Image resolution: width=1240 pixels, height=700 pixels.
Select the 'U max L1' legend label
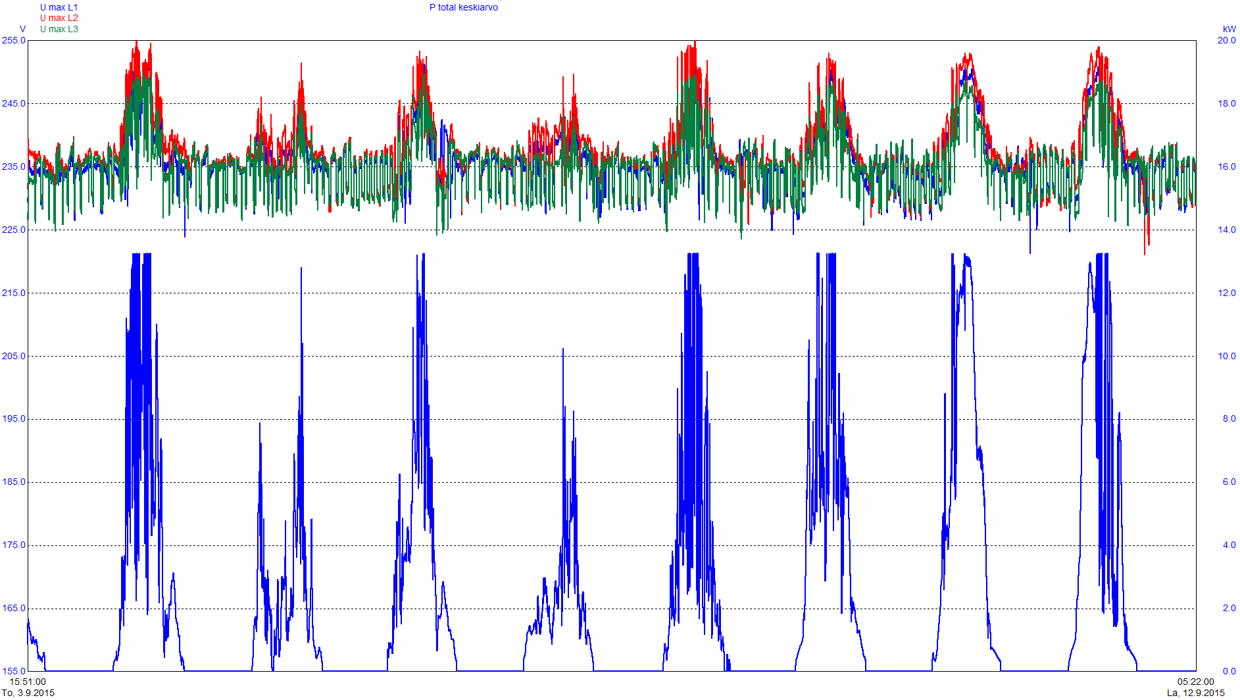pyautogui.click(x=59, y=7)
